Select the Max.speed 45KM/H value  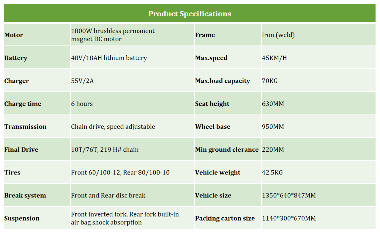point(274,58)
